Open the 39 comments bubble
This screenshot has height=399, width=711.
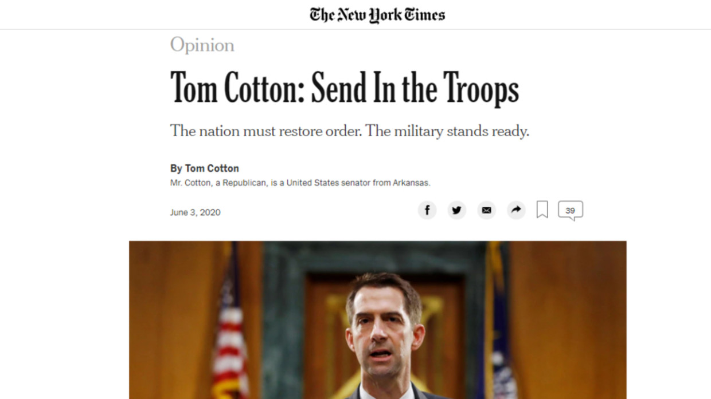point(570,210)
